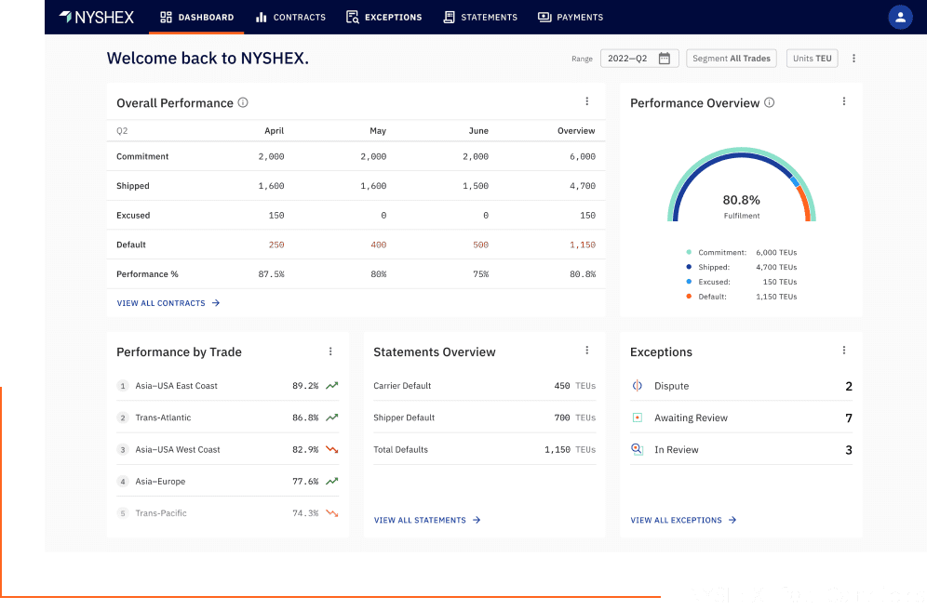Image resolution: width=927 pixels, height=610 pixels.
Task: Click the In Review magnifier icon
Action: pos(638,449)
